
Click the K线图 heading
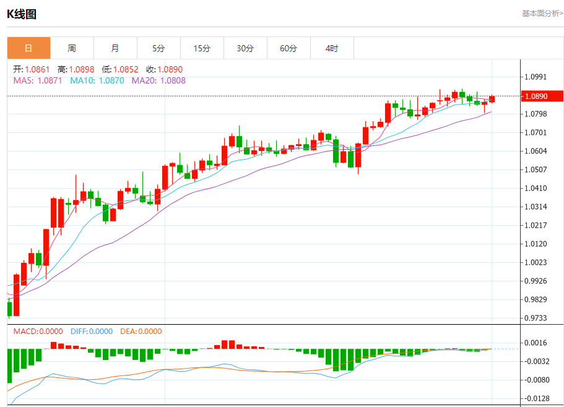click(22, 14)
